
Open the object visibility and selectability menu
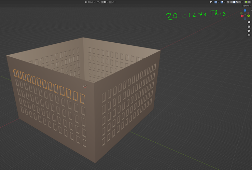pyautogui.click(x=211, y=2)
